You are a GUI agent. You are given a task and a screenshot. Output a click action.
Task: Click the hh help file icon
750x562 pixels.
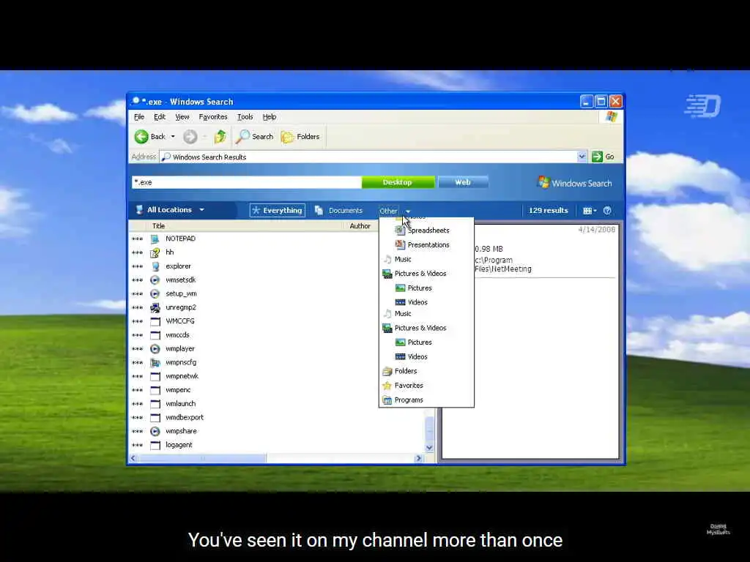pyautogui.click(x=155, y=252)
